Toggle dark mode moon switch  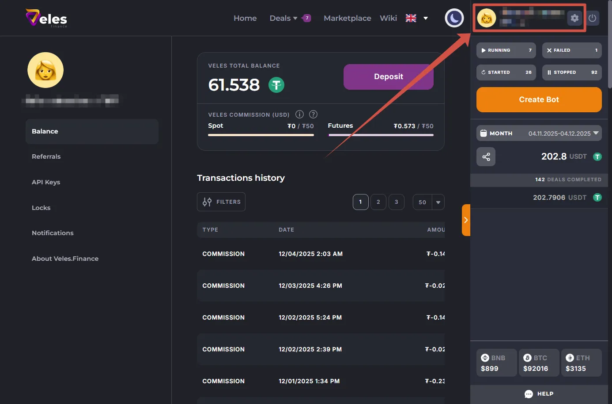[x=454, y=18]
